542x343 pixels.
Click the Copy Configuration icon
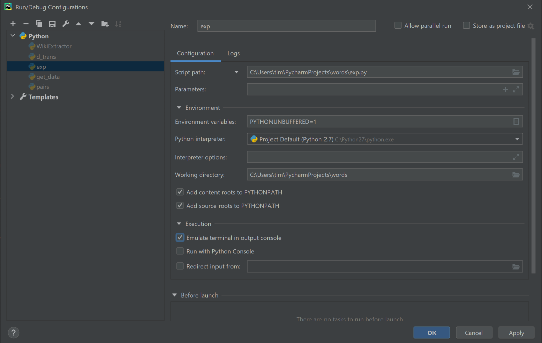coord(39,24)
